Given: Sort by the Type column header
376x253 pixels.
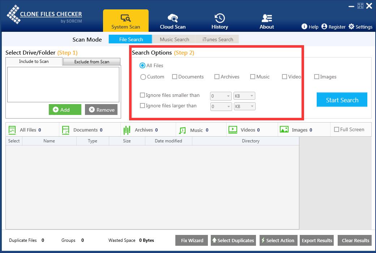Looking at the screenshot, I should (x=93, y=141).
